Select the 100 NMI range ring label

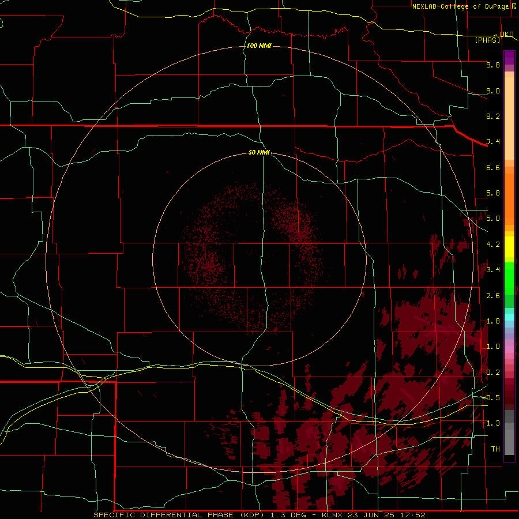pos(259,46)
